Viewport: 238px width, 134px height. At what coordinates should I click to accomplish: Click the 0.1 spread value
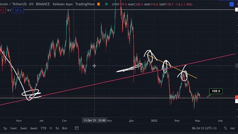coord(9,10)
